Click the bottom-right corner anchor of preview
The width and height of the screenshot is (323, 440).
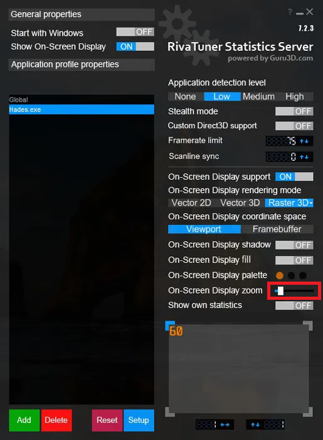308,412
